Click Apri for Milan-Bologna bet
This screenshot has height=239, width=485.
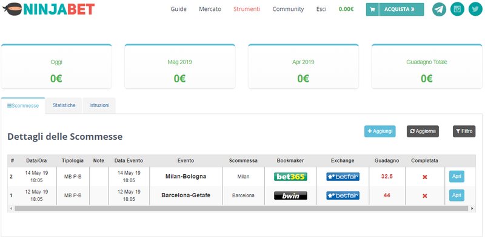[457, 177]
